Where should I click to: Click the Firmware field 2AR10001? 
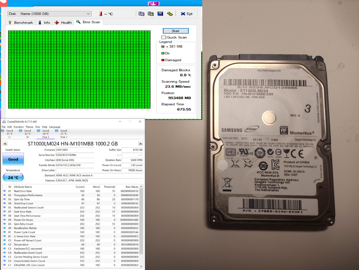(x=75, y=150)
